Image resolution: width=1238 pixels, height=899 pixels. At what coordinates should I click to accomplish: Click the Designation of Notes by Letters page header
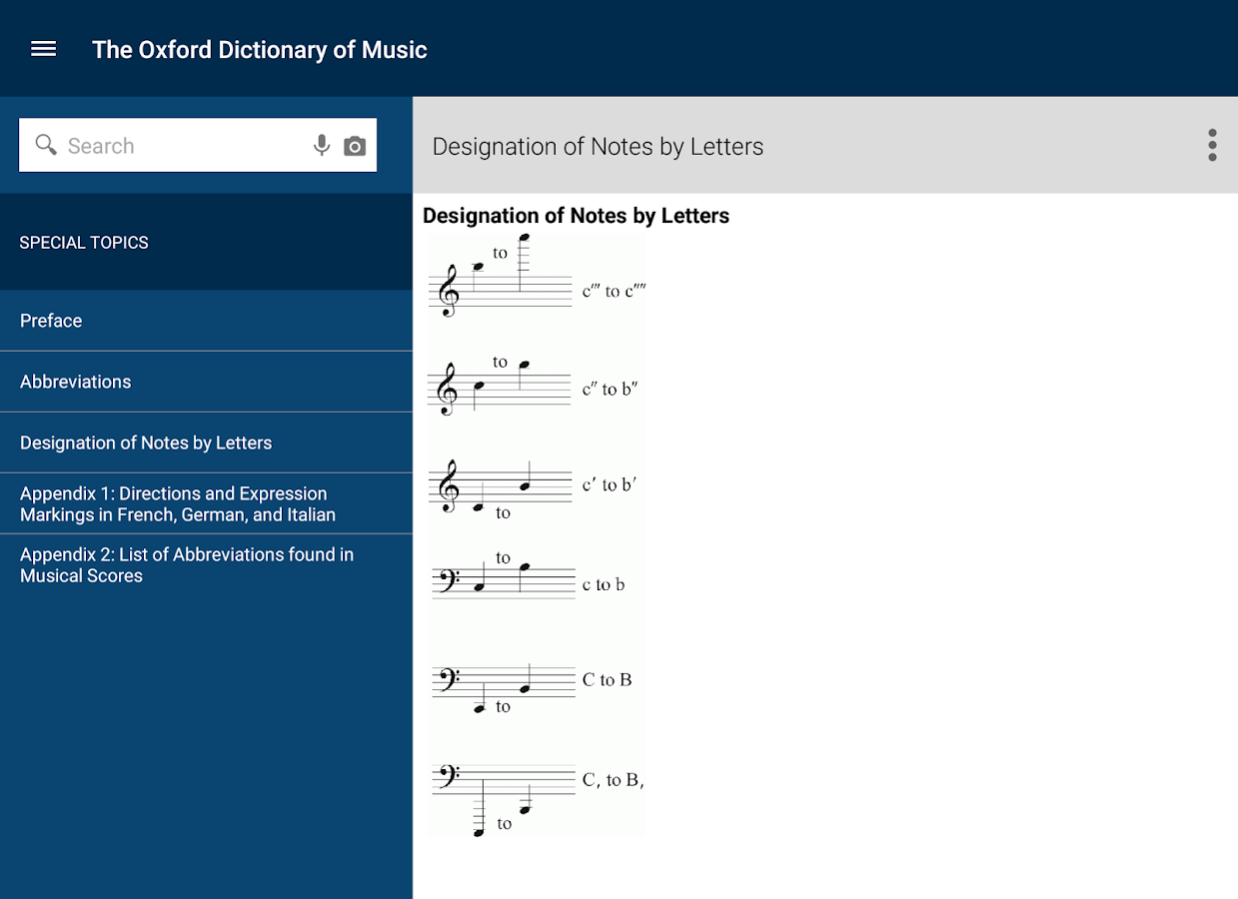point(598,147)
